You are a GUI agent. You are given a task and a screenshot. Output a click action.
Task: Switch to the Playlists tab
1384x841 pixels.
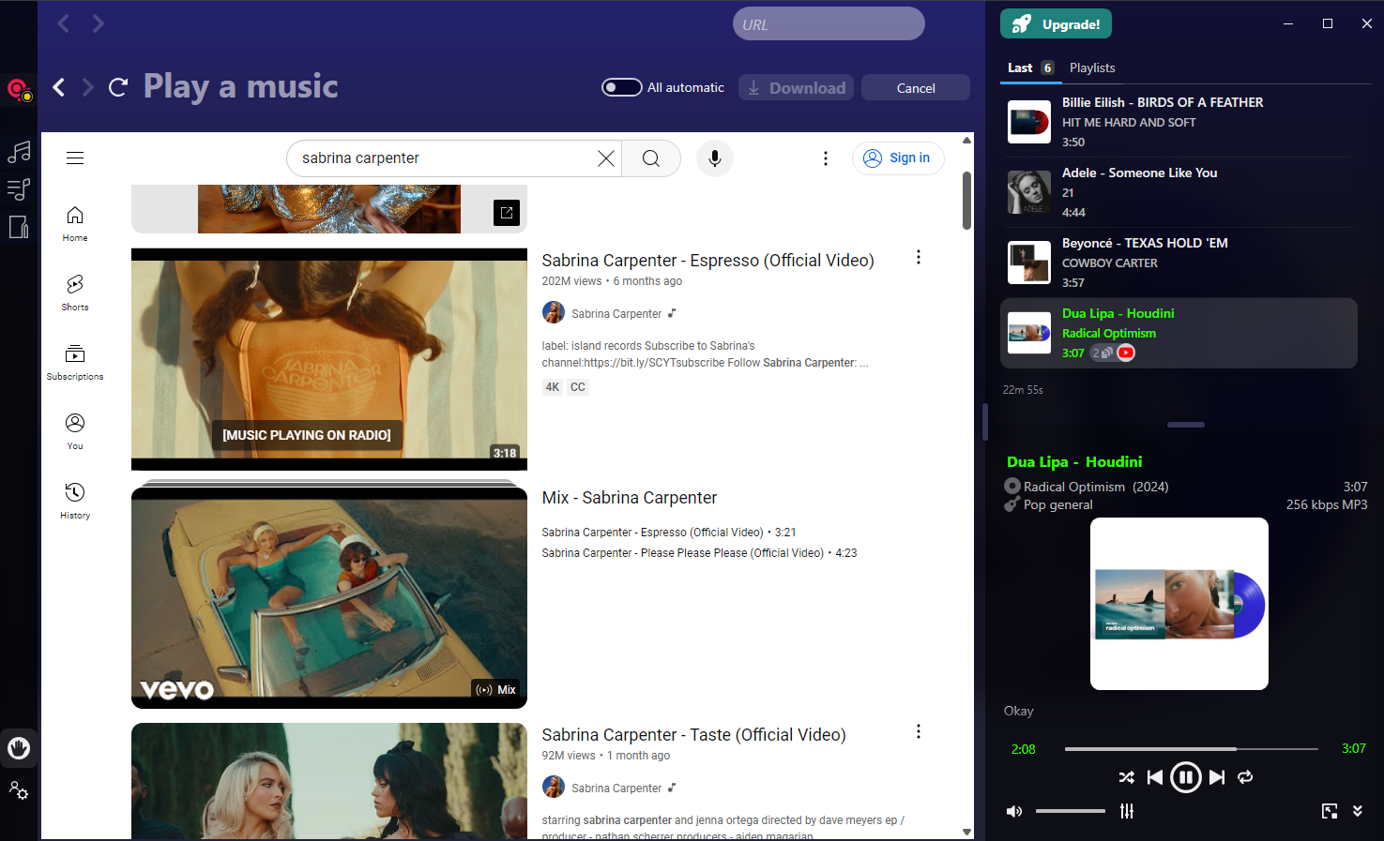click(1092, 68)
